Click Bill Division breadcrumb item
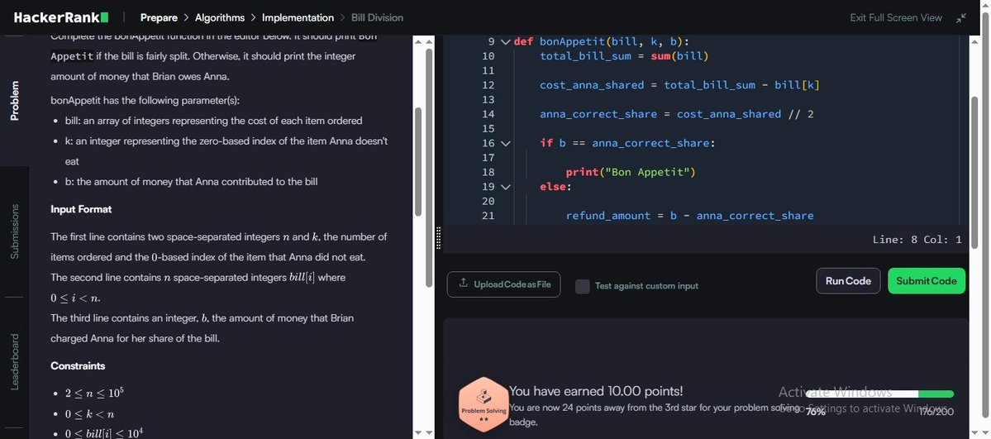 tap(377, 17)
